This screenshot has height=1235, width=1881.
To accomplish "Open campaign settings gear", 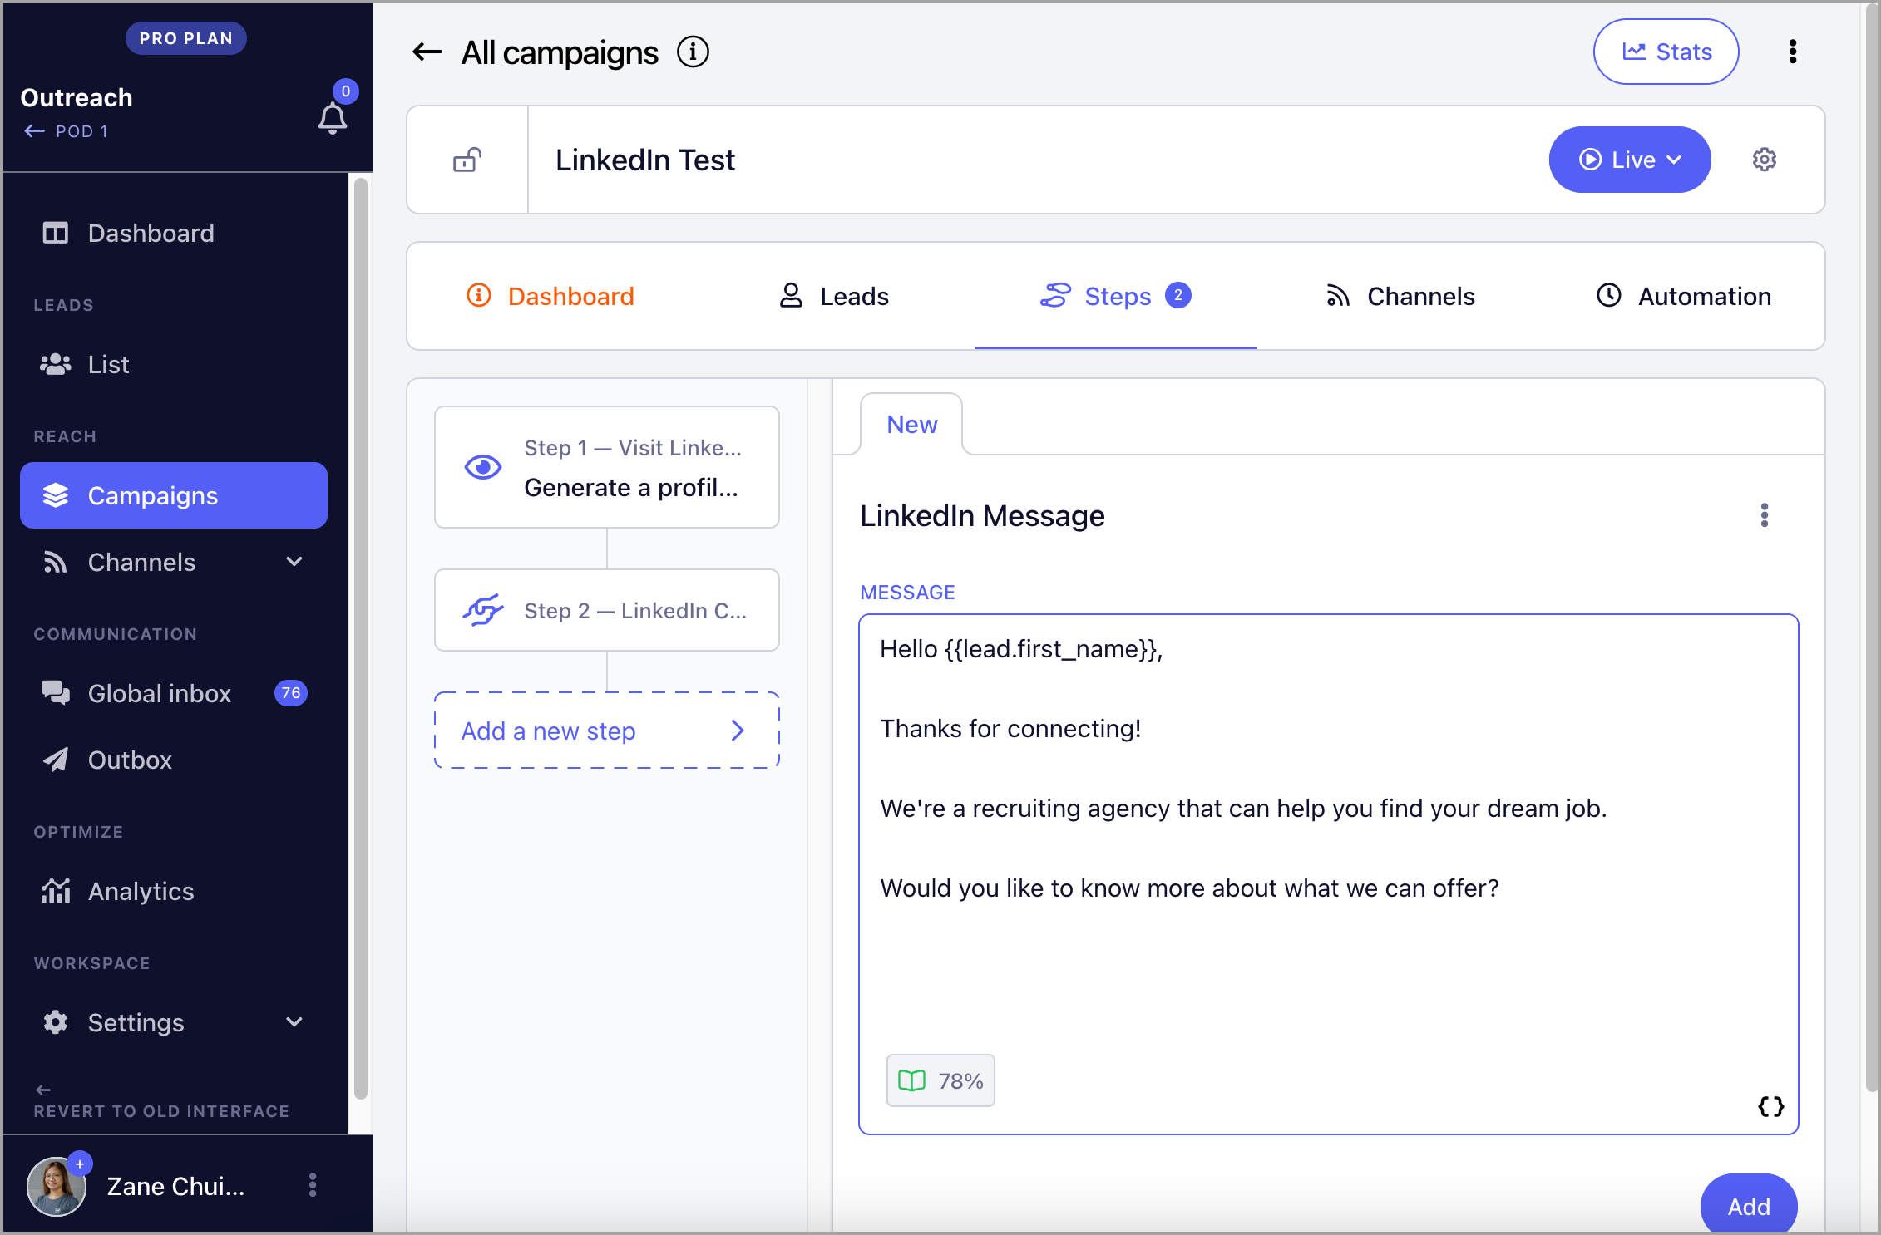I will pos(1765,160).
